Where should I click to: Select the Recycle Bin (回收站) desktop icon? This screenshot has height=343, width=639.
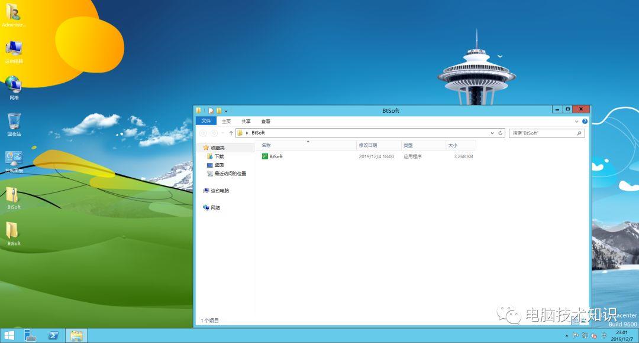(x=14, y=125)
